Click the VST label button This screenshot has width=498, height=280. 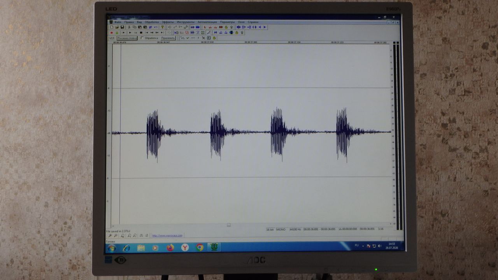pyautogui.click(x=112, y=38)
